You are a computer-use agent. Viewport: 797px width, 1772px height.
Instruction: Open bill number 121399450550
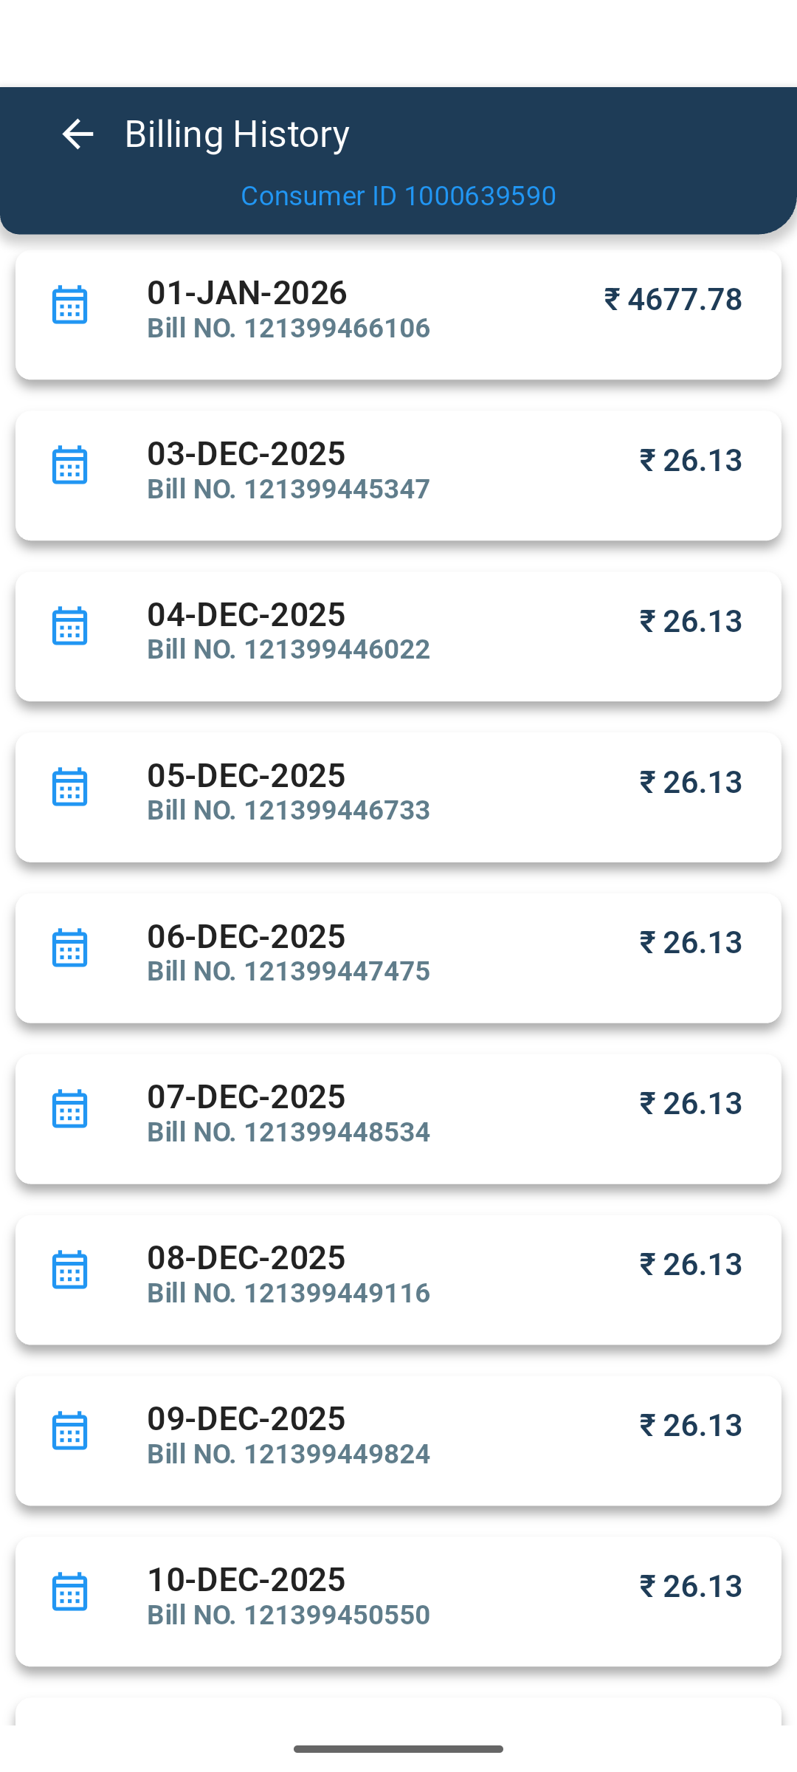pyautogui.click(x=289, y=1615)
